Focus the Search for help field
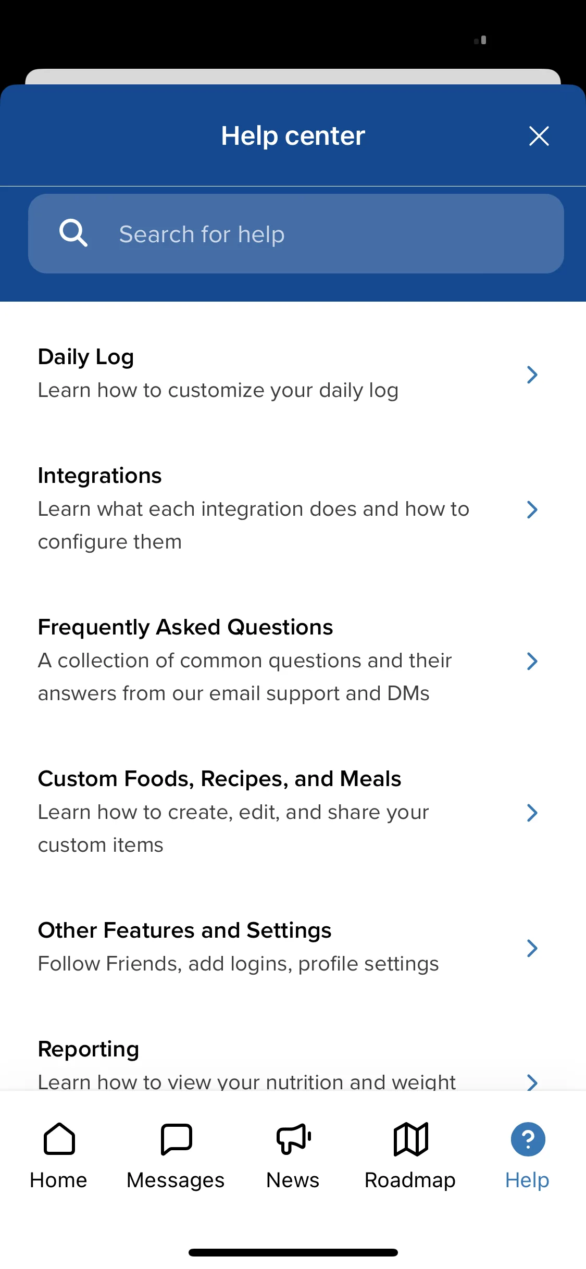 click(x=296, y=233)
